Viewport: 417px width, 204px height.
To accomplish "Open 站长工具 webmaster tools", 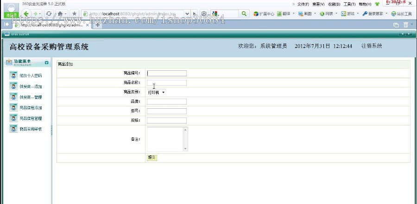I will (x=401, y=13).
